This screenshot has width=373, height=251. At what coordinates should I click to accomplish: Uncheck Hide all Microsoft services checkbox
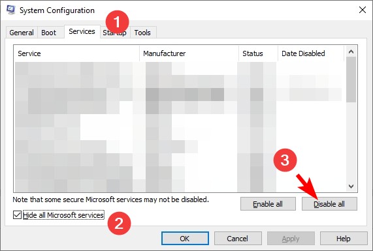click(x=17, y=215)
